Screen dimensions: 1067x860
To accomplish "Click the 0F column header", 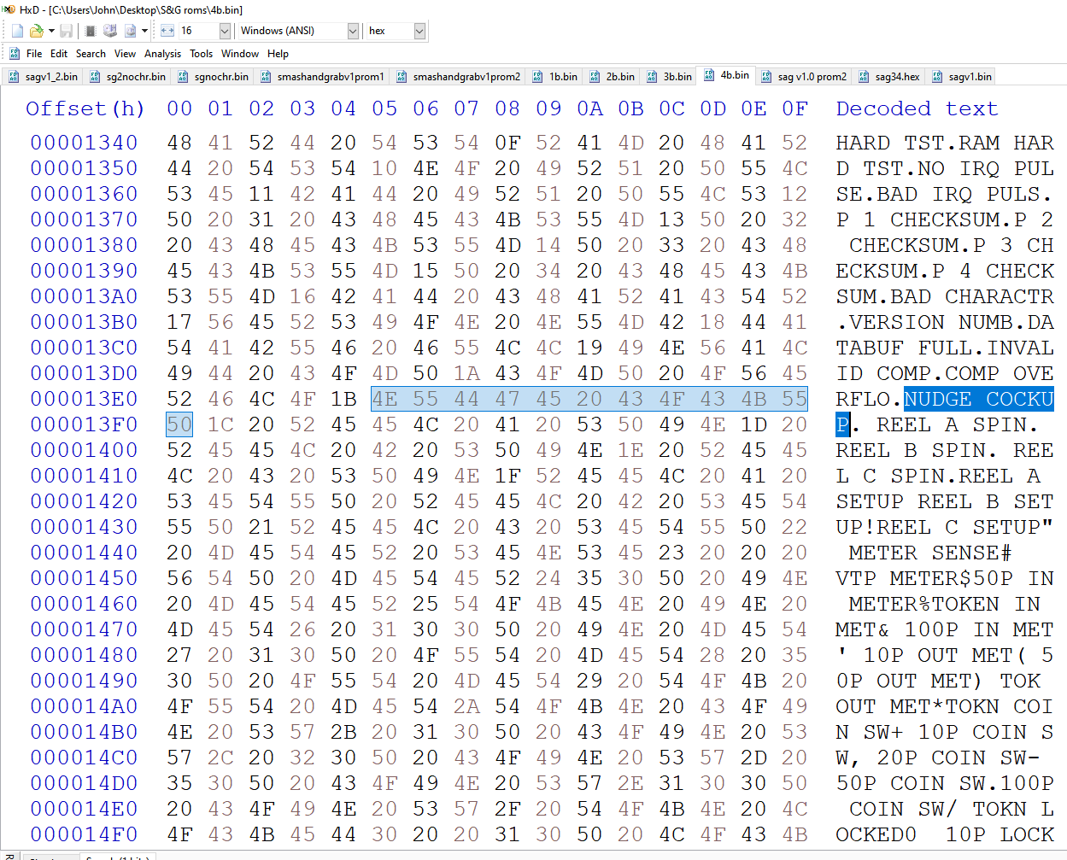I will 794,108.
